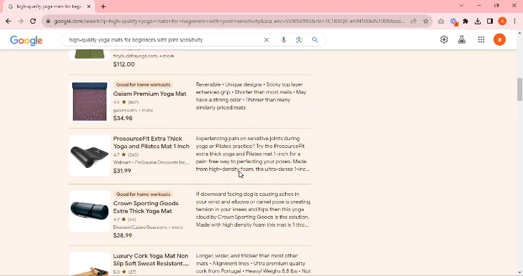This screenshot has width=523, height=276.
Task: Click the $34.98 price
Action: [123, 118]
